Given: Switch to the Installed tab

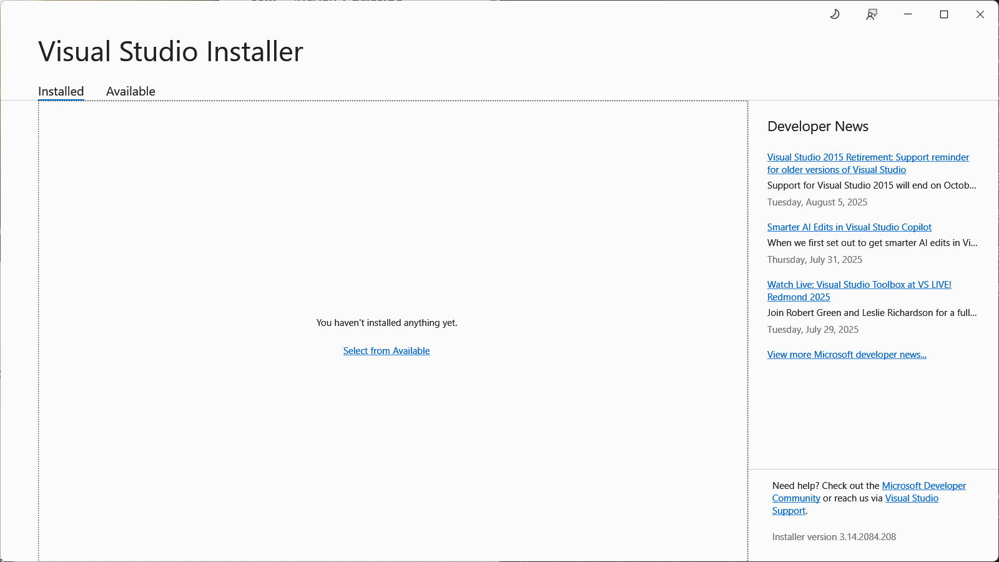Looking at the screenshot, I should [x=61, y=91].
